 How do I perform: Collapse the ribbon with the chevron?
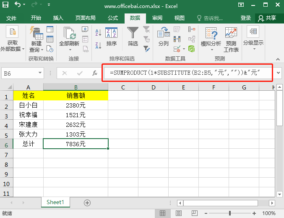pyautogui.click(x=278, y=59)
